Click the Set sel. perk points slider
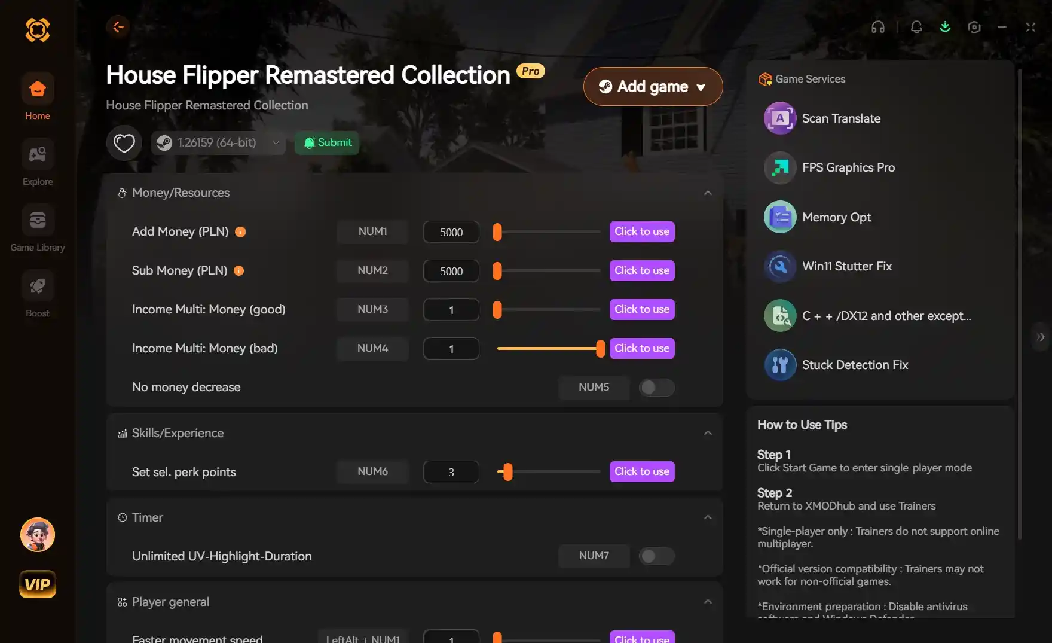 (x=548, y=471)
